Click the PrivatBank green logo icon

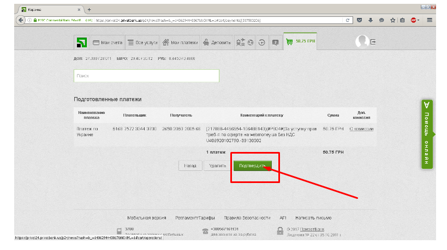(x=82, y=42)
